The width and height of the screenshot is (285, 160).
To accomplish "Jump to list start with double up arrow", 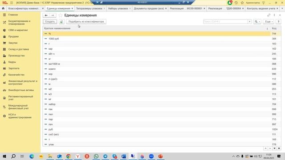I will [265, 148].
